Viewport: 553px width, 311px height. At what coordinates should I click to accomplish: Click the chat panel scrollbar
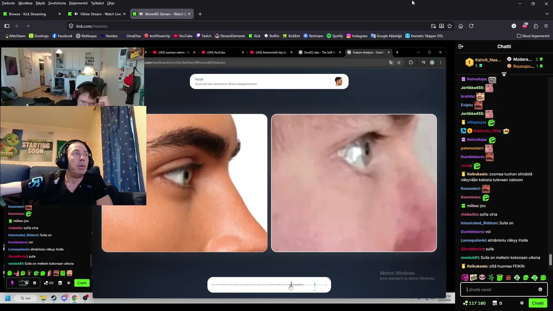point(550,260)
